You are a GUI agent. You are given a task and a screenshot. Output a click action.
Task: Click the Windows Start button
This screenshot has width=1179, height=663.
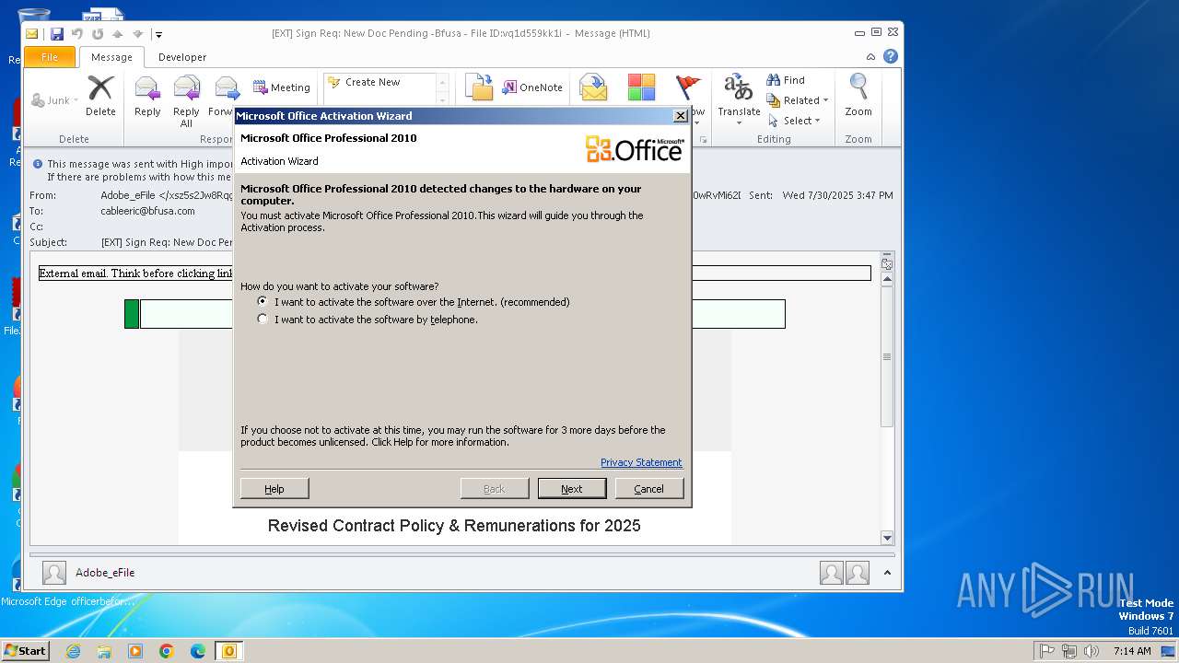point(26,651)
